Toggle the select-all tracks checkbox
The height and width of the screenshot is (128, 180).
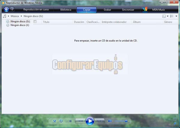[x=35, y=22]
